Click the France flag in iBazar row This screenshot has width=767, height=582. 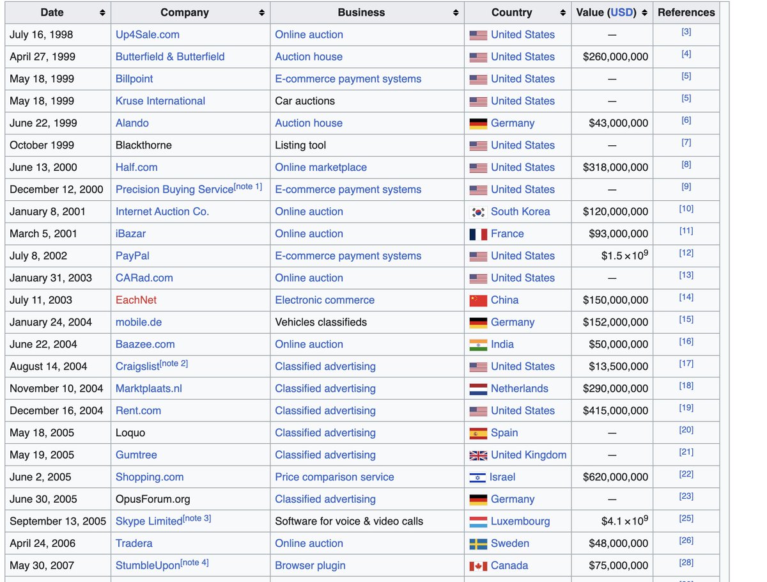click(478, 234)
